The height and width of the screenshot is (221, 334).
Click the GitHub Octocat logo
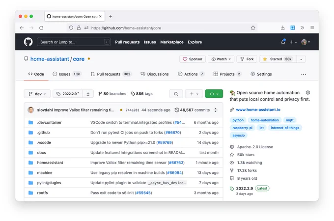28,42
